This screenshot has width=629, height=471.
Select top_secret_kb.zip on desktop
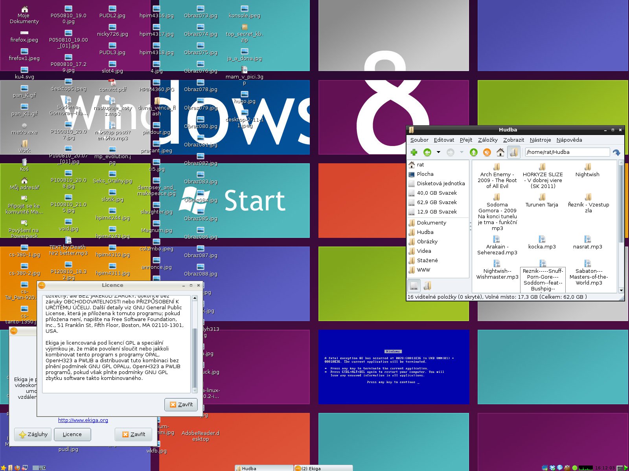245,33
